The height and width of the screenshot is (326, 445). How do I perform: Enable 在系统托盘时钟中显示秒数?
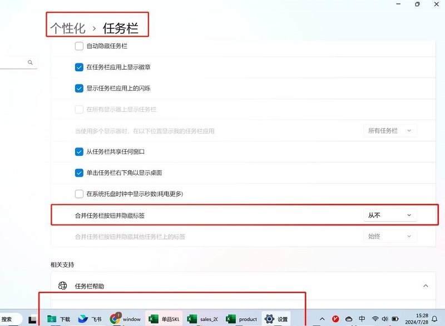[x=78, y=194]
